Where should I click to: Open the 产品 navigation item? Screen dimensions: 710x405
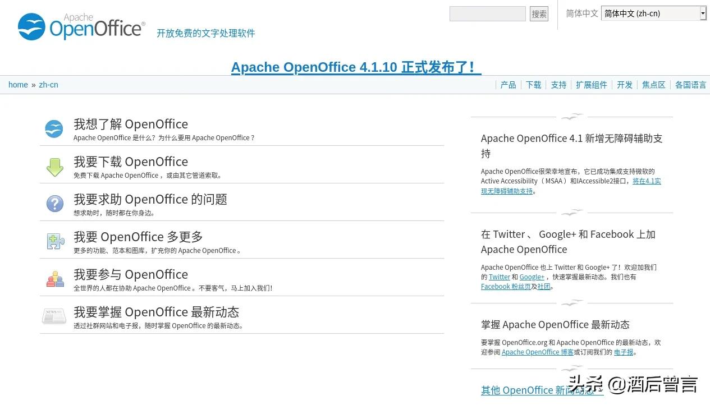[508, 85]
